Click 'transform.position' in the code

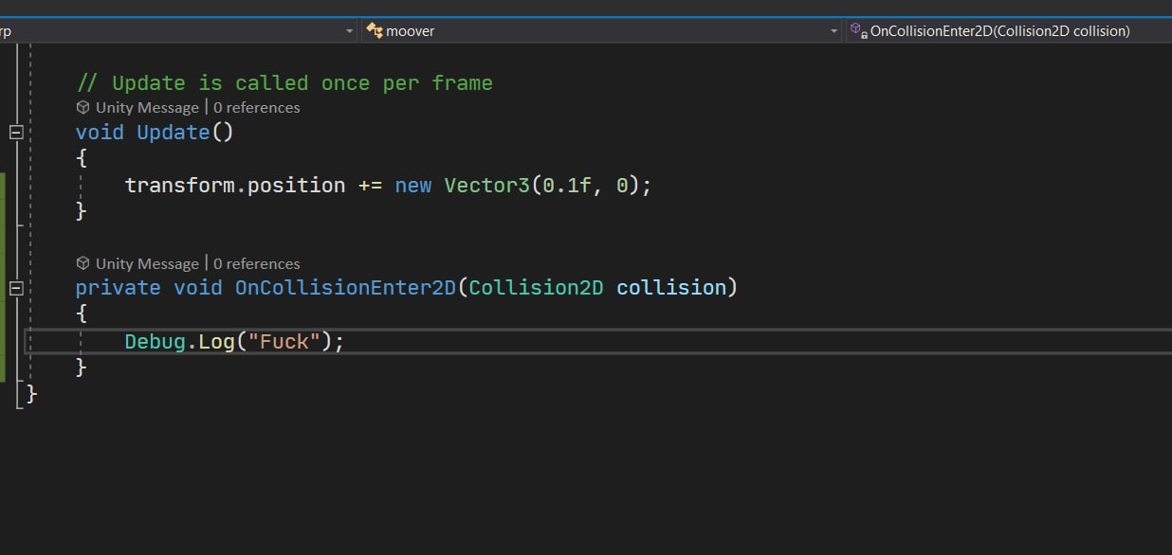pos(235,186)
